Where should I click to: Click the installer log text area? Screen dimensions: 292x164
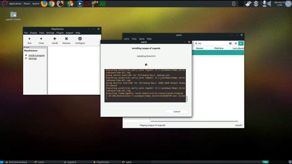tap(145, 86)
